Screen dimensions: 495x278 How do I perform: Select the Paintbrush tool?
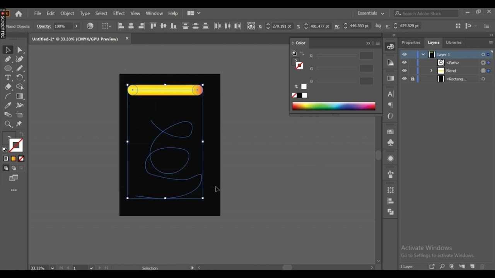20,68
